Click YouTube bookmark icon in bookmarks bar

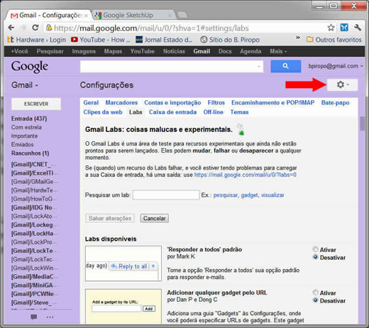pos(75,40)
